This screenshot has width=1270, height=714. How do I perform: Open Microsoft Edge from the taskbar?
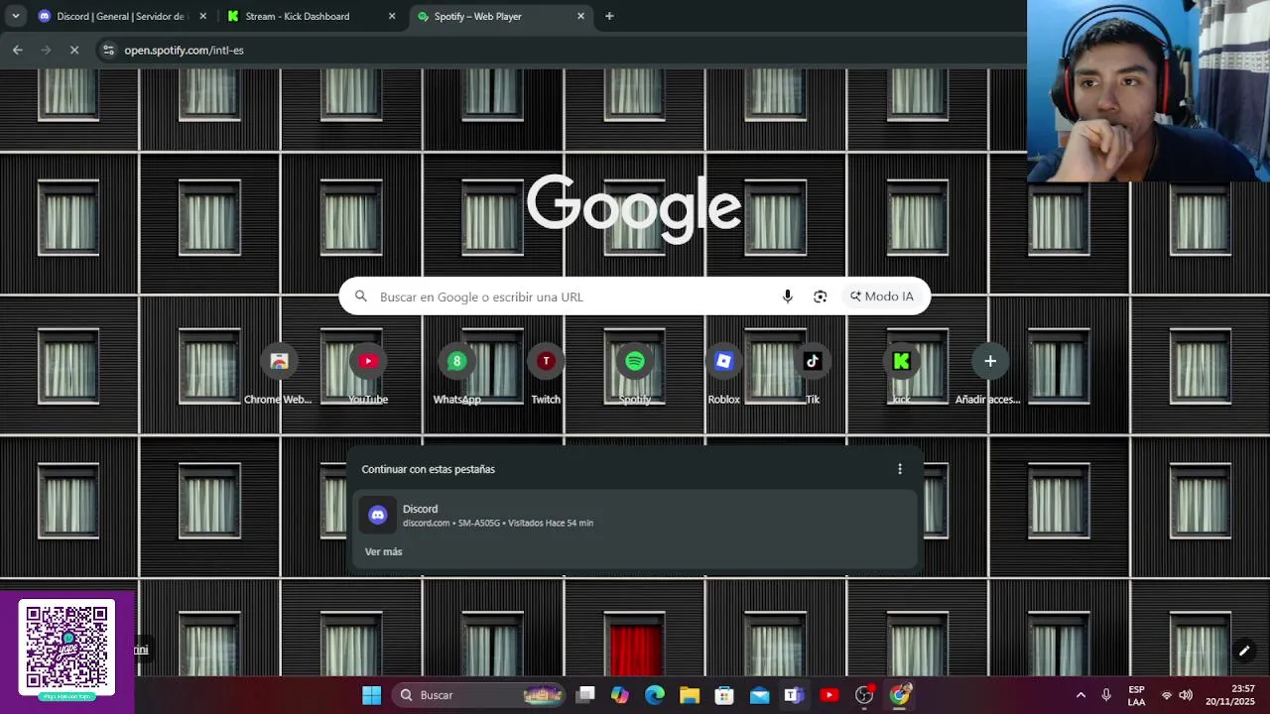[x=655, y=695]
